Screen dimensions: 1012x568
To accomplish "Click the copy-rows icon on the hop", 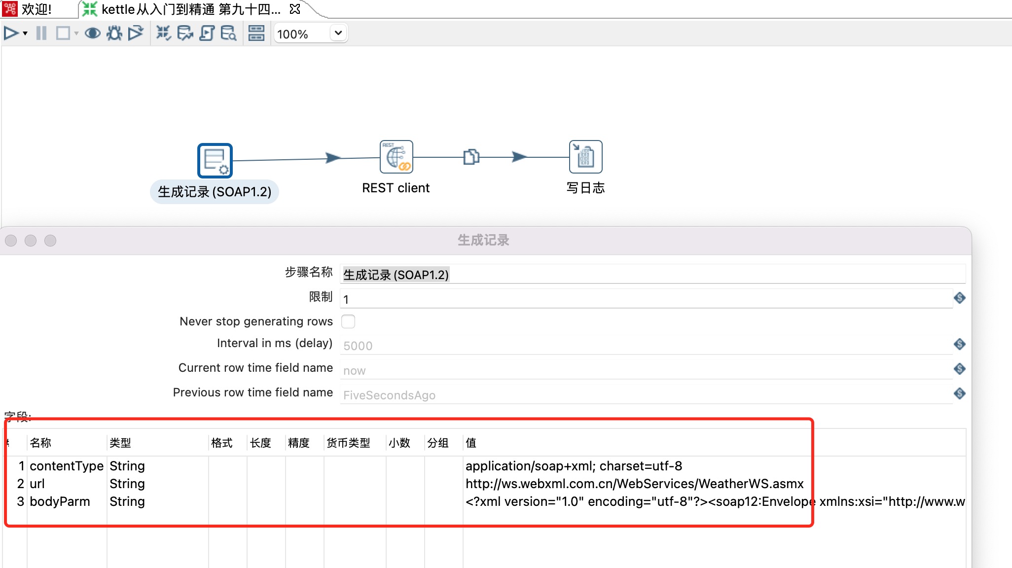I will [471, 157].
